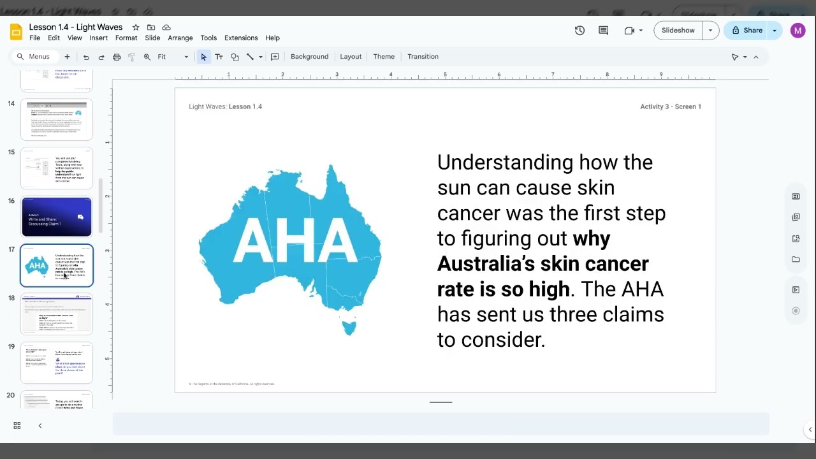Click the Menus search box
This screenshot has height=459, width=816.
36,57
